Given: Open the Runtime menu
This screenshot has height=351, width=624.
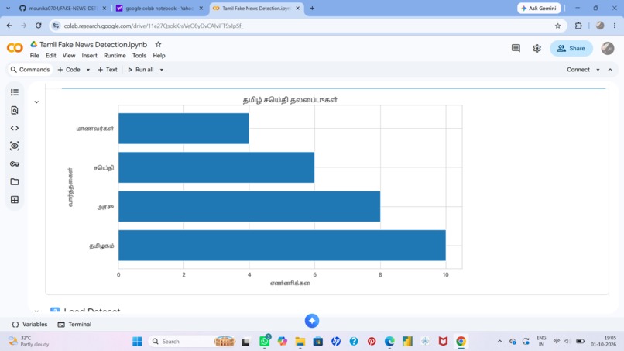Looking at the screenshot, I should pos(115,56).
